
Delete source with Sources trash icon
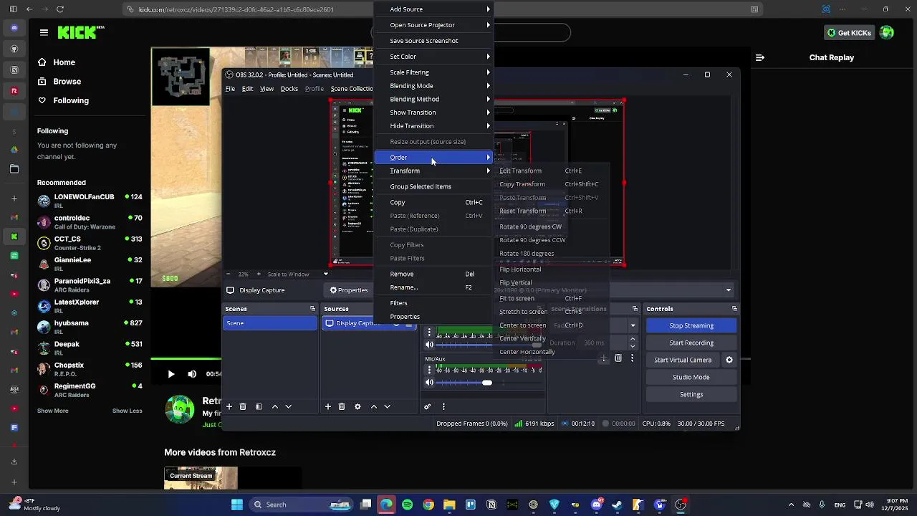(x=342, y=406)
